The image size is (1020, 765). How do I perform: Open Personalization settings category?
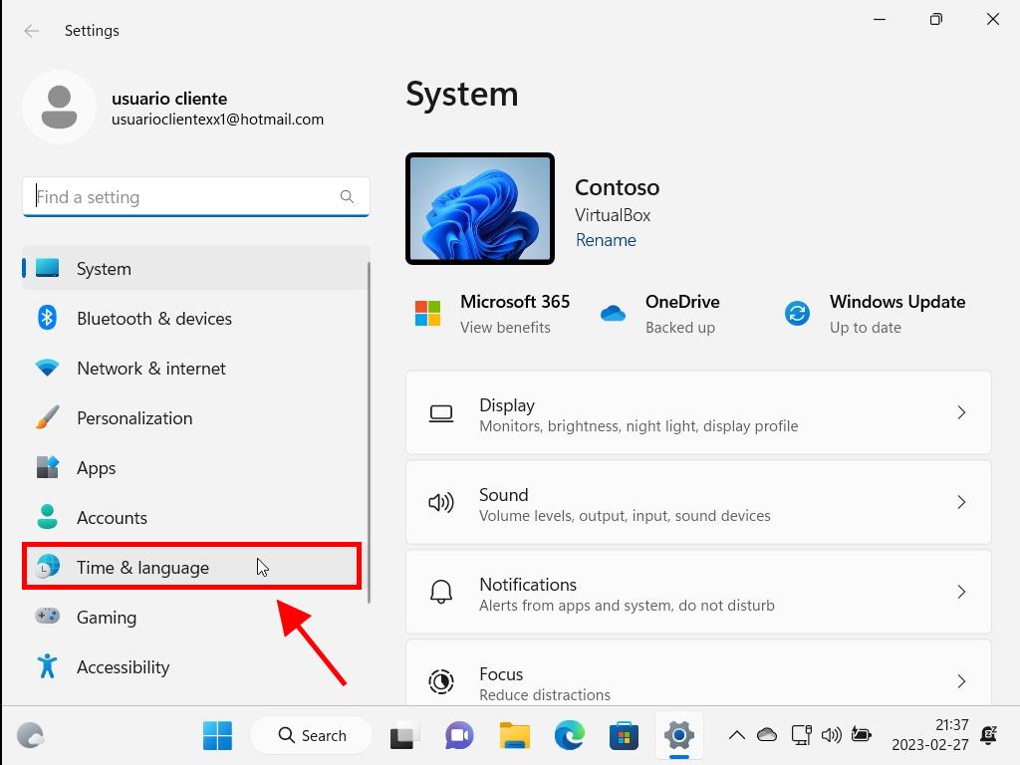click(133, 418)
